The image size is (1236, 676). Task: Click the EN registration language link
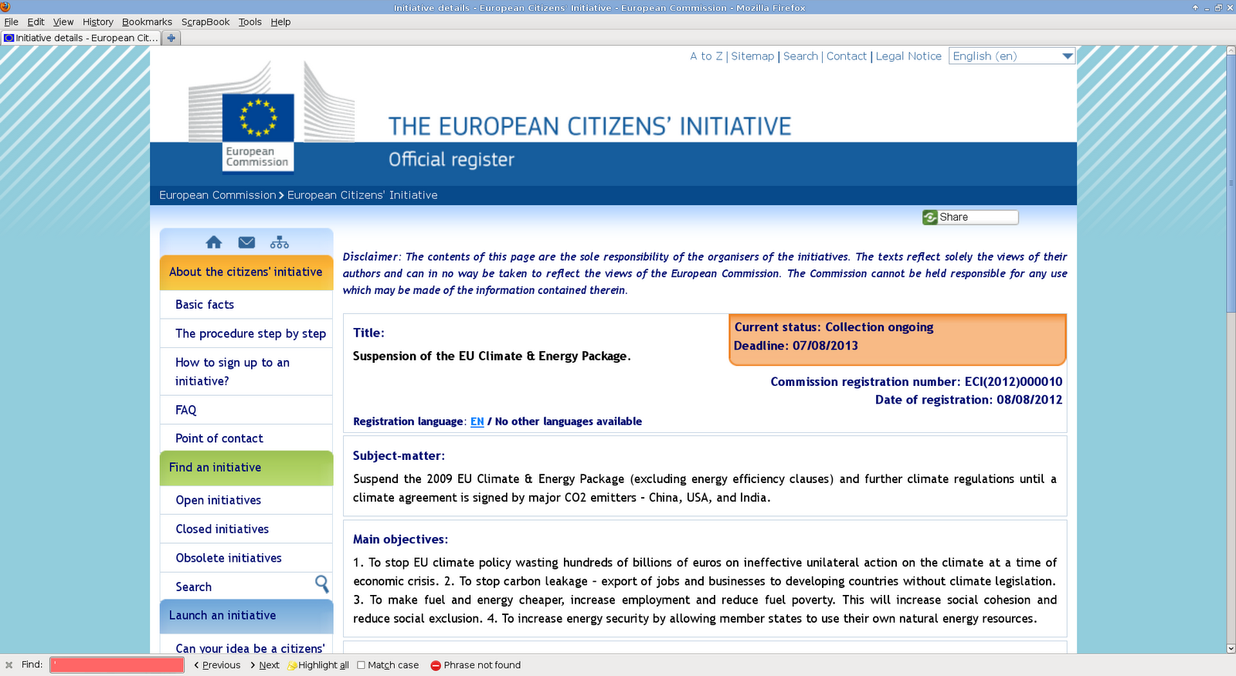pos(477,421)
